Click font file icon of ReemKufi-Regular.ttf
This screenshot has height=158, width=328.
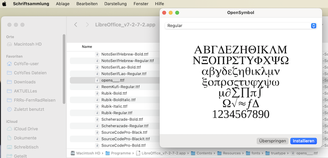97,87
